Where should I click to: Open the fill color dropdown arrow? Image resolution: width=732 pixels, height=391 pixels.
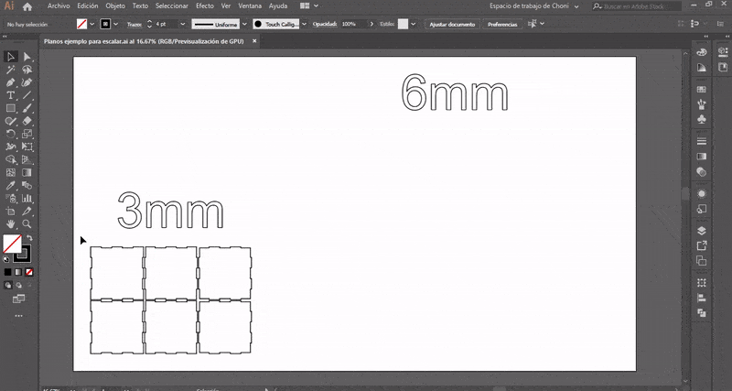tap(92, 24)
